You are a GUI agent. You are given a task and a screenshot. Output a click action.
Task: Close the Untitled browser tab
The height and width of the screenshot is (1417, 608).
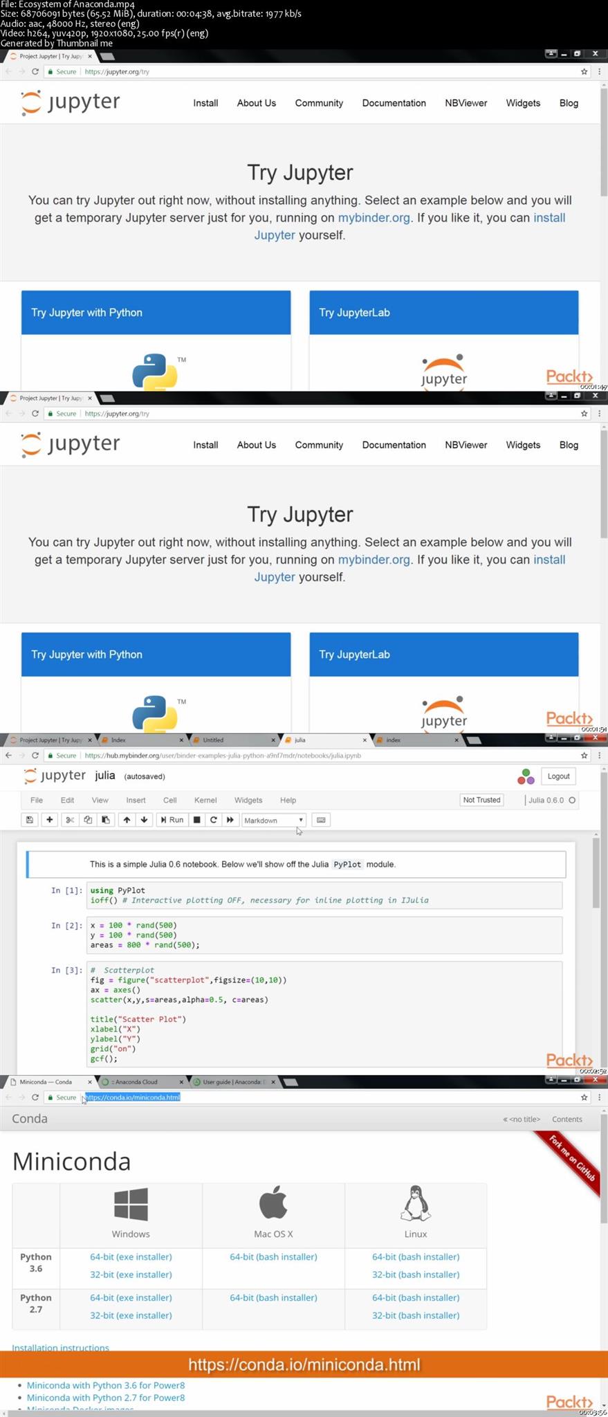pos(275,740)
